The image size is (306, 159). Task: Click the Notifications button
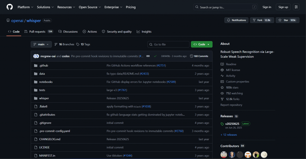236,20
